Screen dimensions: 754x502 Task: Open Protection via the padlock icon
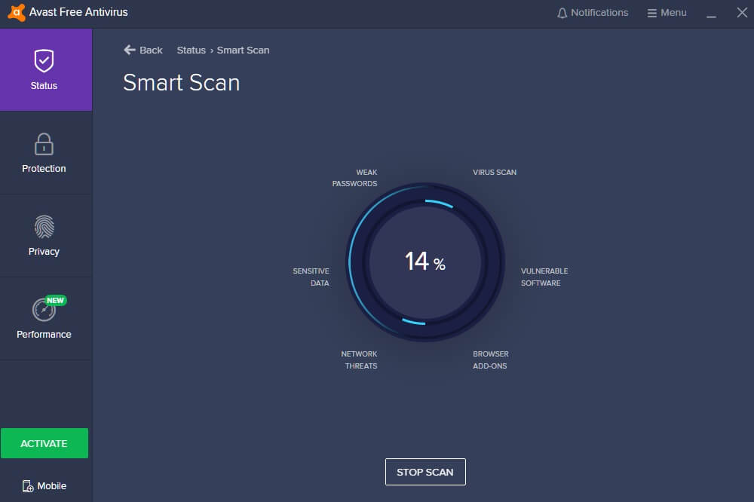tap(44, 143)
